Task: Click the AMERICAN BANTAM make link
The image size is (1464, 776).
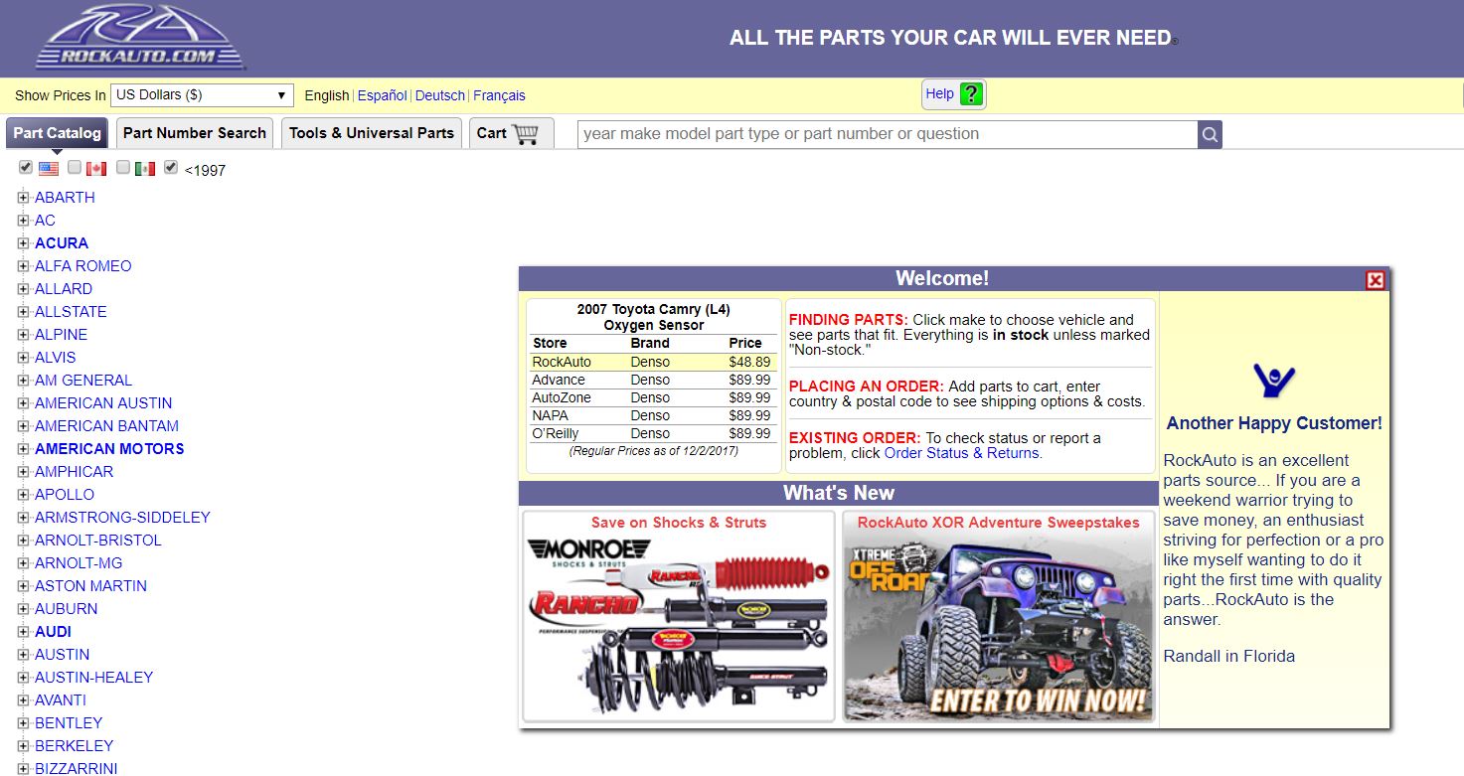Action: (106, 426)
